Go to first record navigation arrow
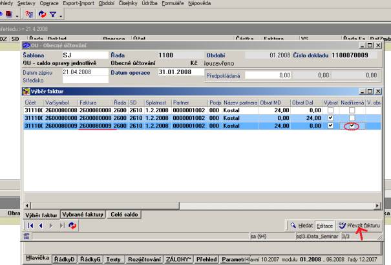The image size is (391, 265). (30, 226)
